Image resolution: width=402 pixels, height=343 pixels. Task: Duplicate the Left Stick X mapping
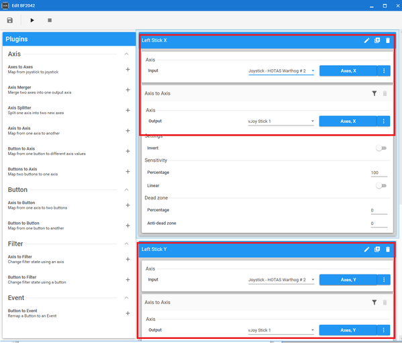(377, 40)
